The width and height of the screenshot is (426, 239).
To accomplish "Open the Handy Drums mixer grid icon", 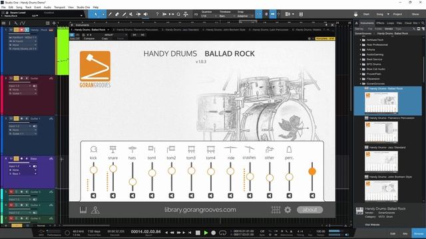I will click(x=276, y=210).
